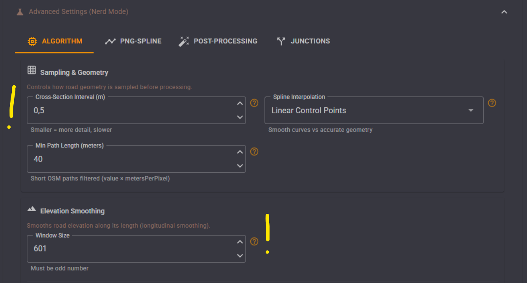This screenshot has width=527, height=283.
Task: Click help icon beside Spline Interpolation
Action: point(492,103)
